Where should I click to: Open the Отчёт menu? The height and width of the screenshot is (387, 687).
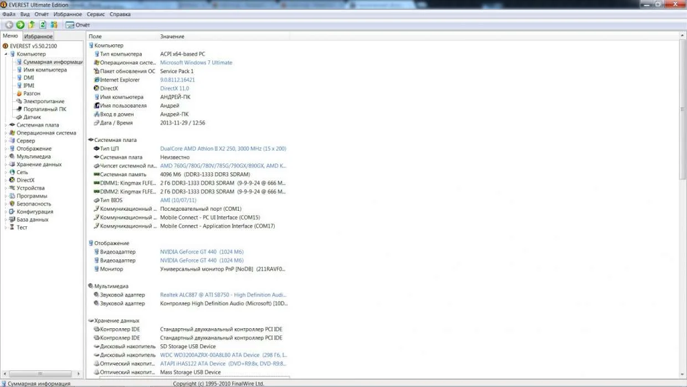(42, 14)
